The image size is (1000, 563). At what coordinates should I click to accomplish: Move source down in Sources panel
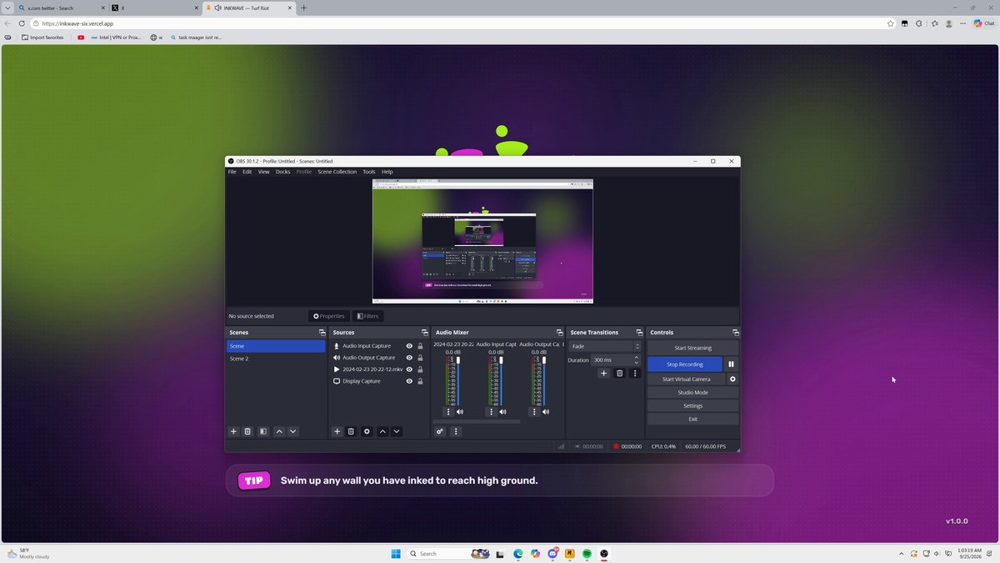click(397, 431)
